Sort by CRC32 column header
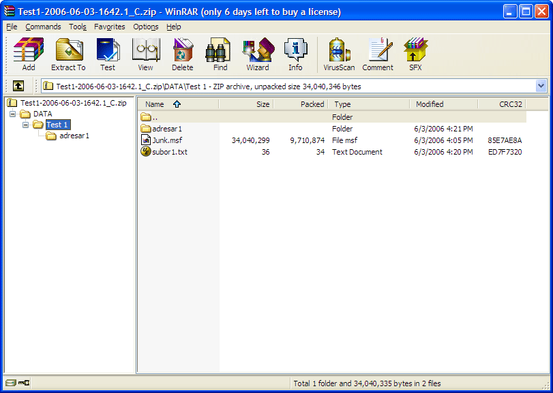This screenshot has width=553, height=393. click(502, 104)
